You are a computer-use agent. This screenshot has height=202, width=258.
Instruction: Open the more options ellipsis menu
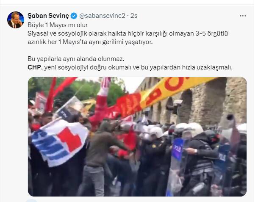(x=243, y=16)
